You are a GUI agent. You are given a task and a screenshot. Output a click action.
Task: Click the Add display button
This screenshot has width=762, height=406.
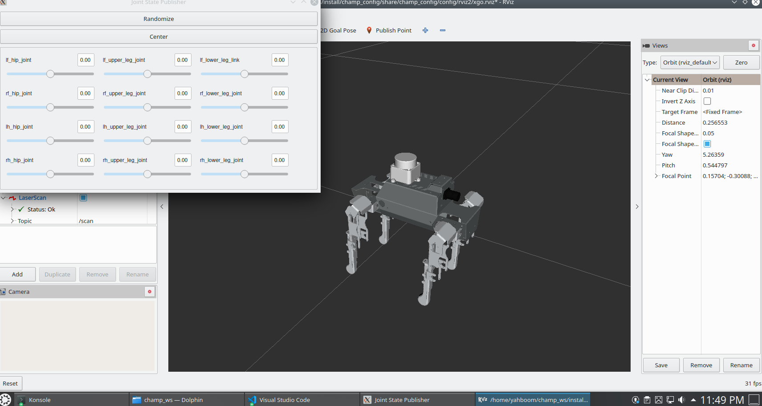pyautogui.click(x=17, y=274)
